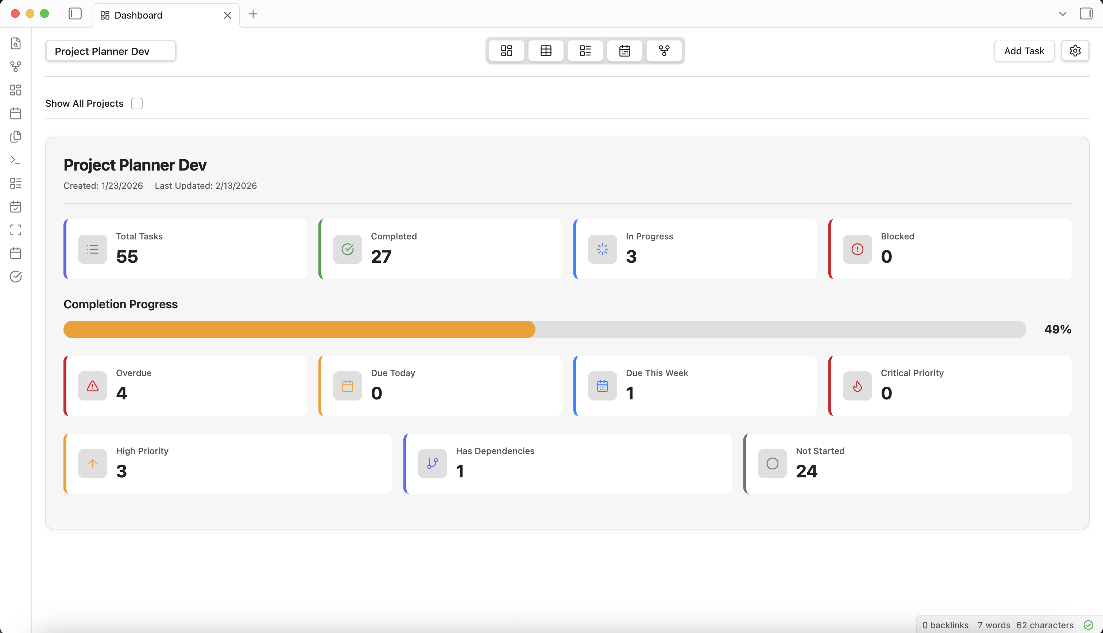Click the Add Task button

[1024, 50]
